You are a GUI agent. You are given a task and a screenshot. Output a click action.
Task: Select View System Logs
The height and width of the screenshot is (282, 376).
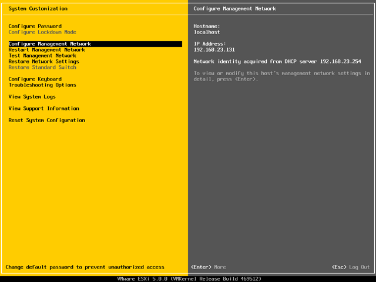click(32, 96)
